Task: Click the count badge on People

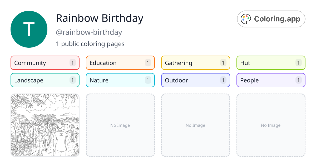Action: 298,80
